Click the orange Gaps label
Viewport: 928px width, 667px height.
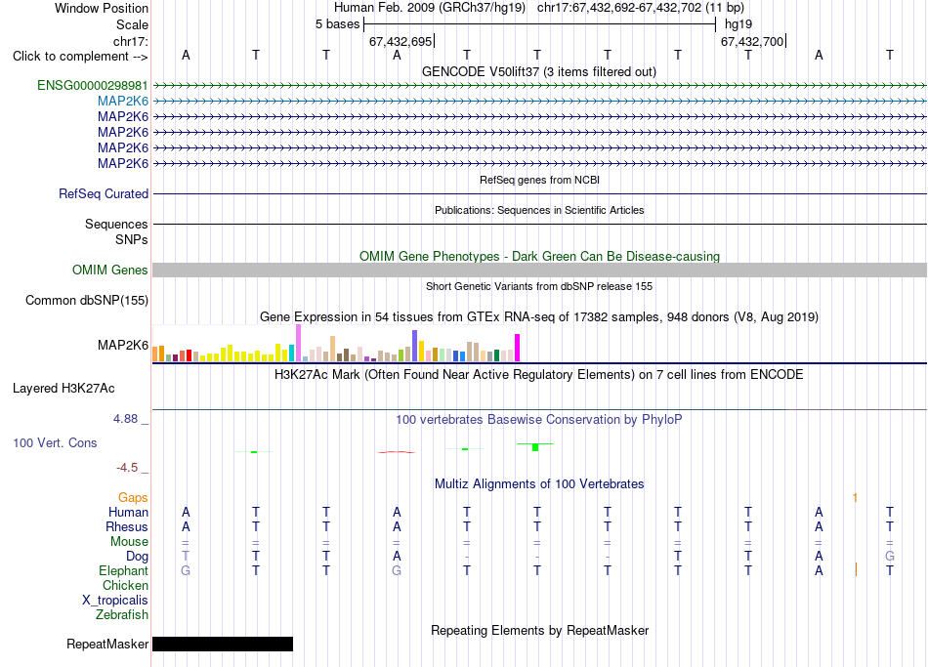coord(133,498)
